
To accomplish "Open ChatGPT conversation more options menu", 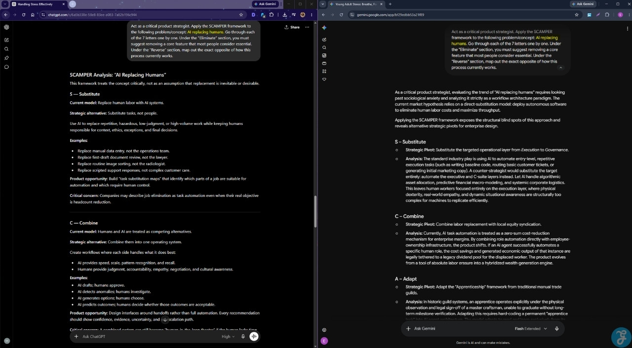I will pyautogui.click(x=308, y=27).
